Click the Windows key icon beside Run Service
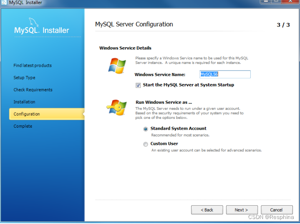The image size is (300, 224). click(x=116, y=107)
